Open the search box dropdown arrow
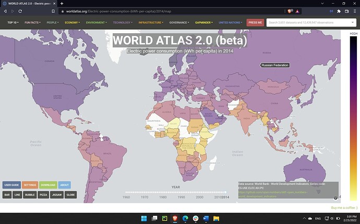 coord(352,22)
